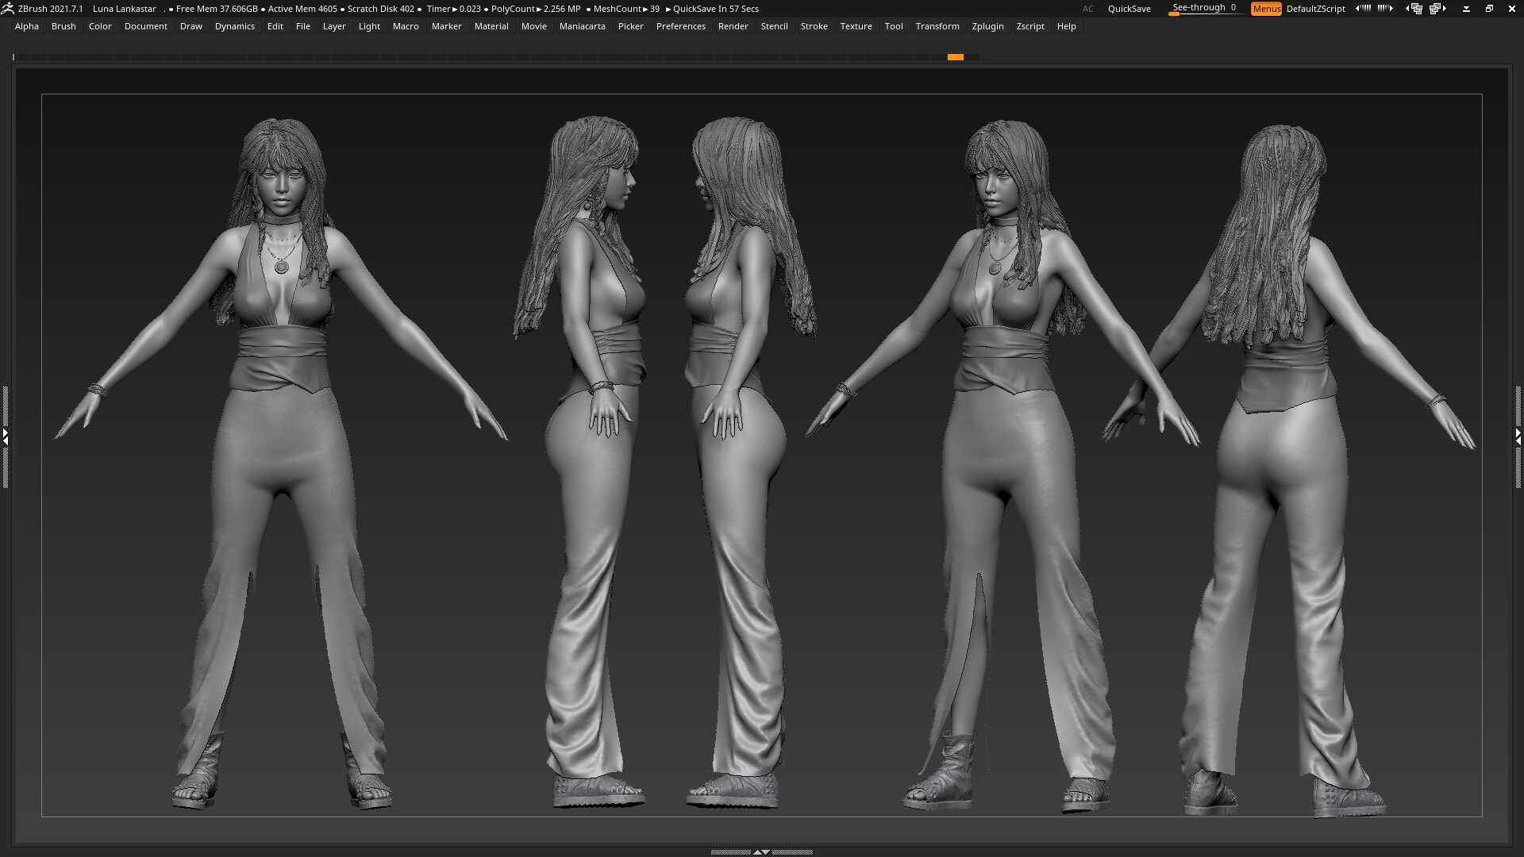Image resolution: width=1524 pixels, height=857 pixels.
Task: Click the ZBrush logo icon in the title bar
Action: pos(7,8)
